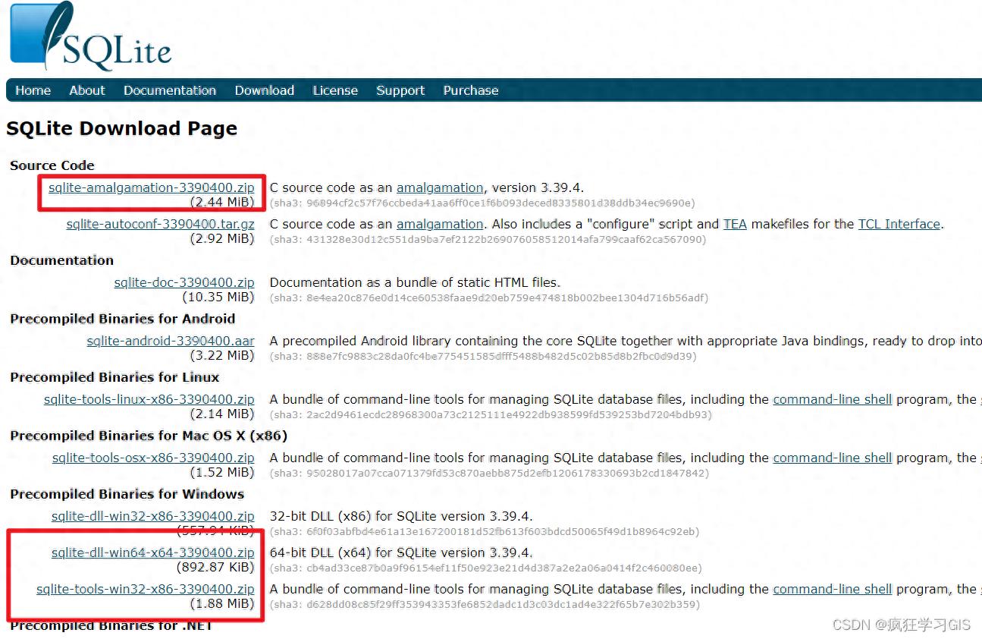
Task: Click the precompiled Android library description text
Action: [626, 341]
